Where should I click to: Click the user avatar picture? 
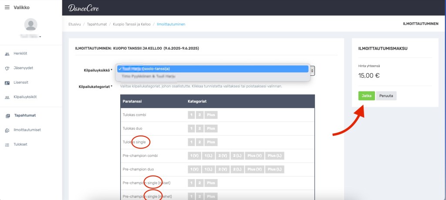(x=30, y=24)
